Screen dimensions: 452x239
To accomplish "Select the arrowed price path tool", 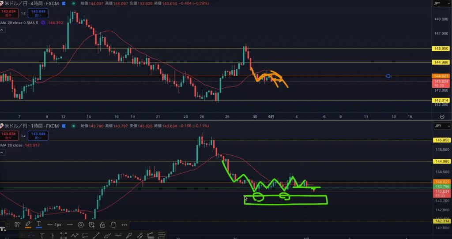I will coord(74,235).
